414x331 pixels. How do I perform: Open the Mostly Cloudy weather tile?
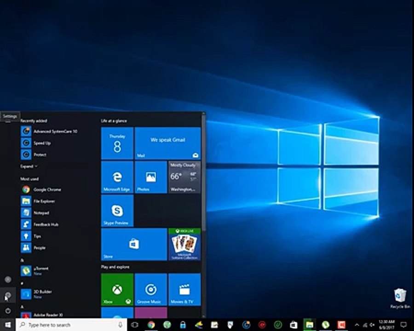[184, 177]
